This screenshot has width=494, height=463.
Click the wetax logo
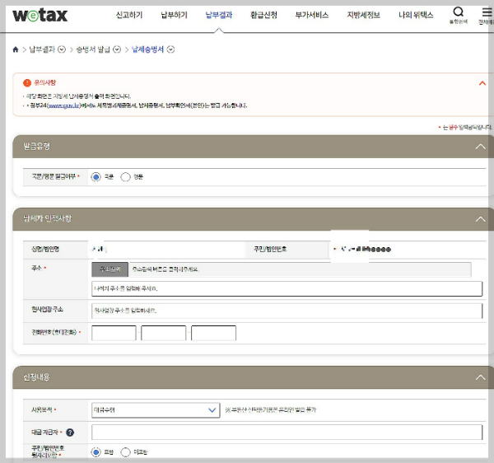pos(40,15)
